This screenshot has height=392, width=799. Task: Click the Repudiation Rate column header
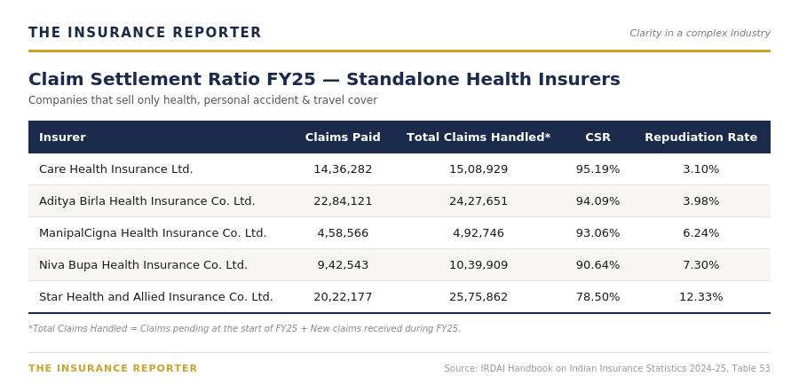tap(700, 137)
